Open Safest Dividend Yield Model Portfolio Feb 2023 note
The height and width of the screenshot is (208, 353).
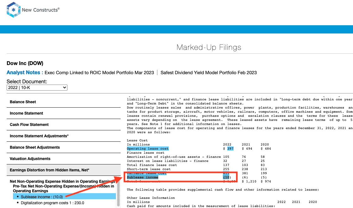[x=208, y=73]
